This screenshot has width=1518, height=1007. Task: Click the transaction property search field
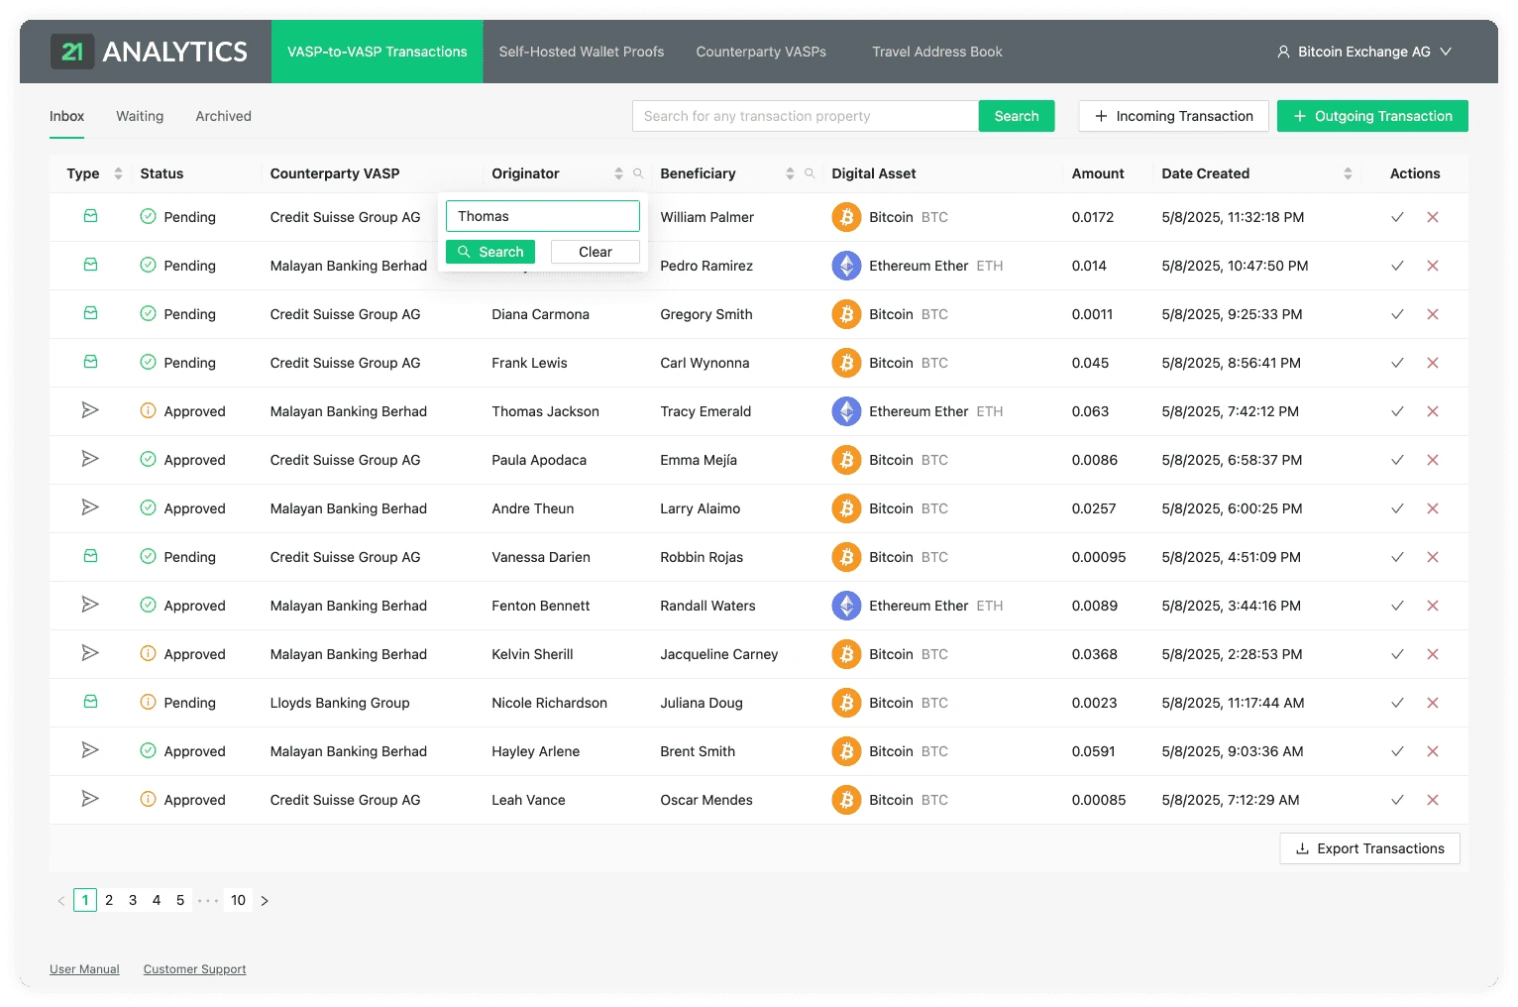[x=805, y=116]
